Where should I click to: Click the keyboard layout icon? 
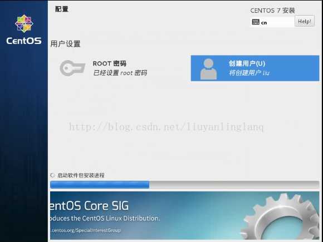[x=256, y=22]
